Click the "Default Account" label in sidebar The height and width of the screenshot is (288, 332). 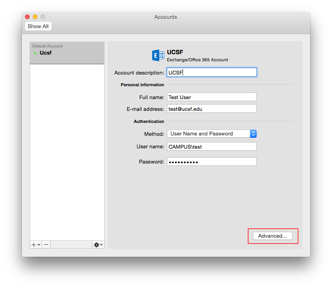click(x=48, y=46)
